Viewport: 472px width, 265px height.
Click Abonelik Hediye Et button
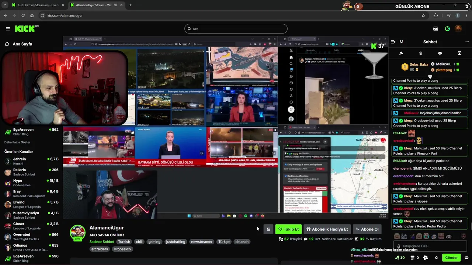pyautogui.click(x=327, y=229)
